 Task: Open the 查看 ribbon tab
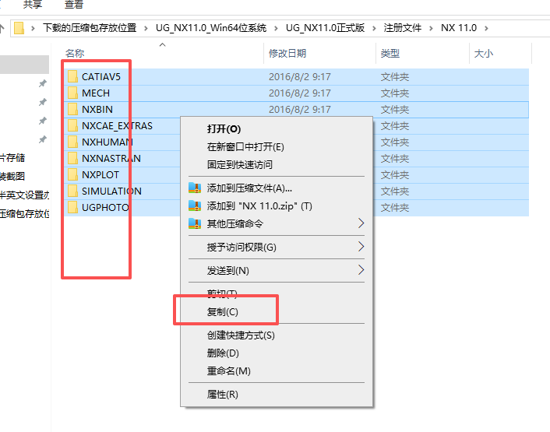[74, 5]
